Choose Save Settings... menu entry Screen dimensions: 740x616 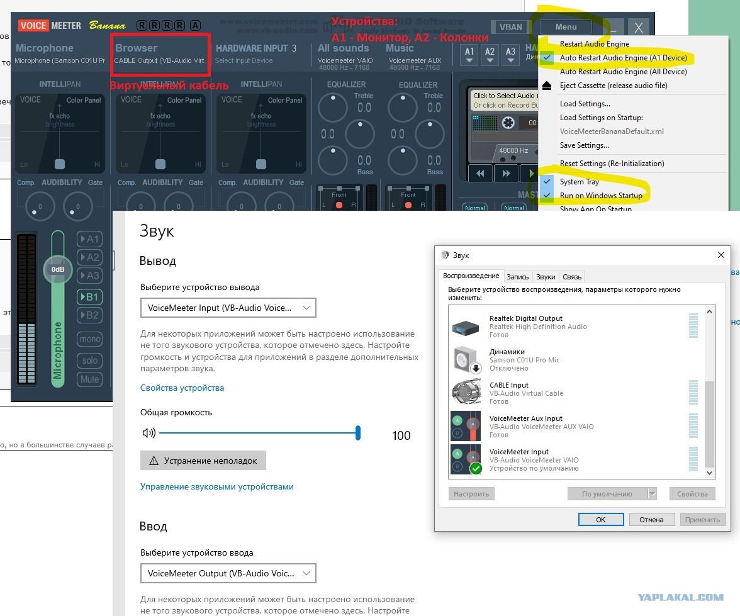(584, 145)
